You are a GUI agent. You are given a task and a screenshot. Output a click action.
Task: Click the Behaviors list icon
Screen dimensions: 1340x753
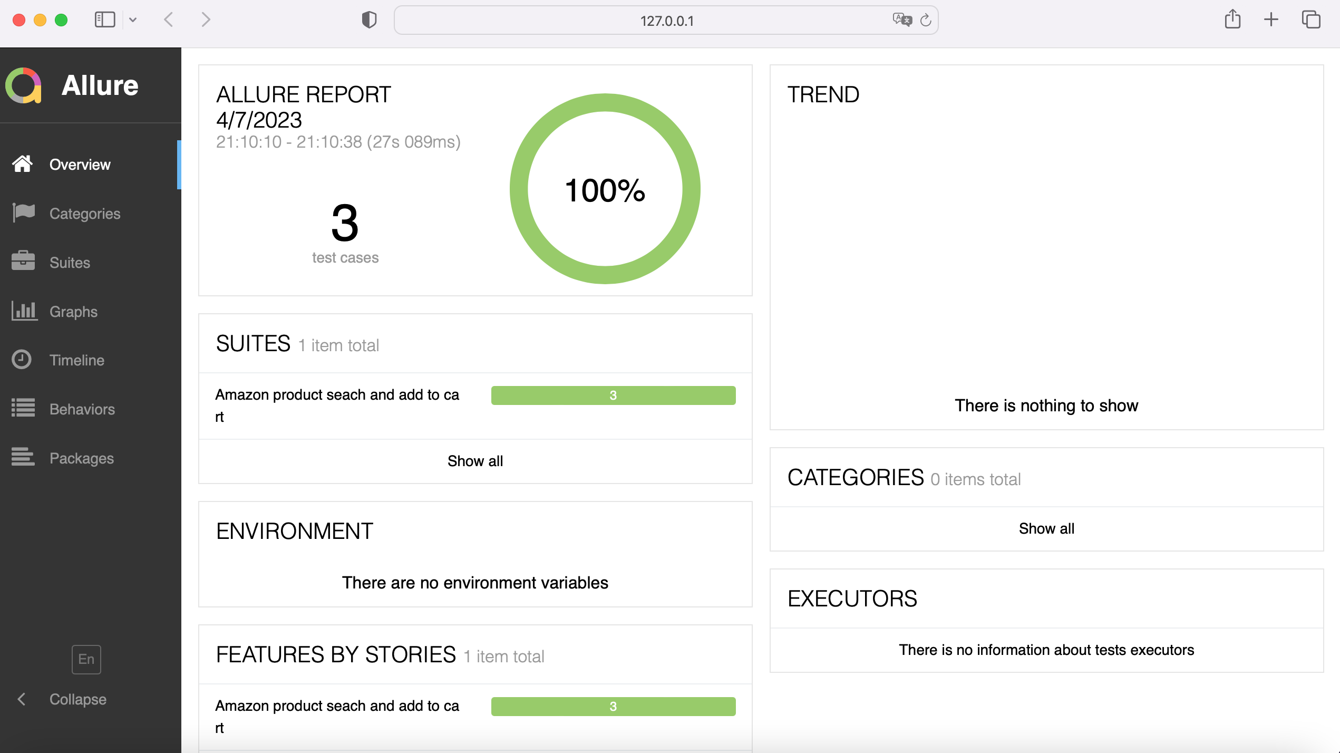click(x=23, y=408)
